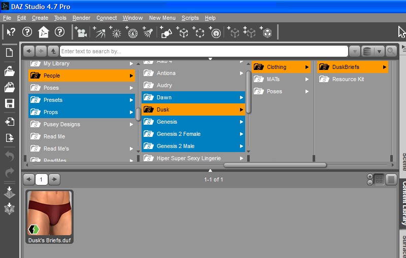Click Import icon in left sidebar

tap(10, 122)
